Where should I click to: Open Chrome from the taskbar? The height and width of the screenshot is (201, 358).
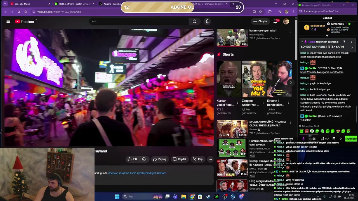(192, 197)
